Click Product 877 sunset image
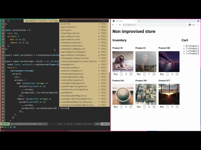201x150 pixels. 169,94
